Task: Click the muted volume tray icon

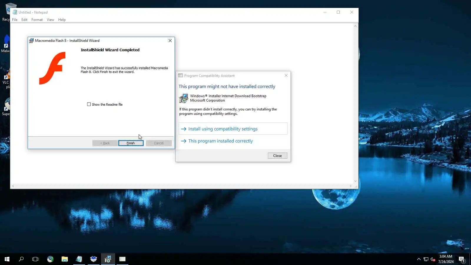Action: (433, 259)
